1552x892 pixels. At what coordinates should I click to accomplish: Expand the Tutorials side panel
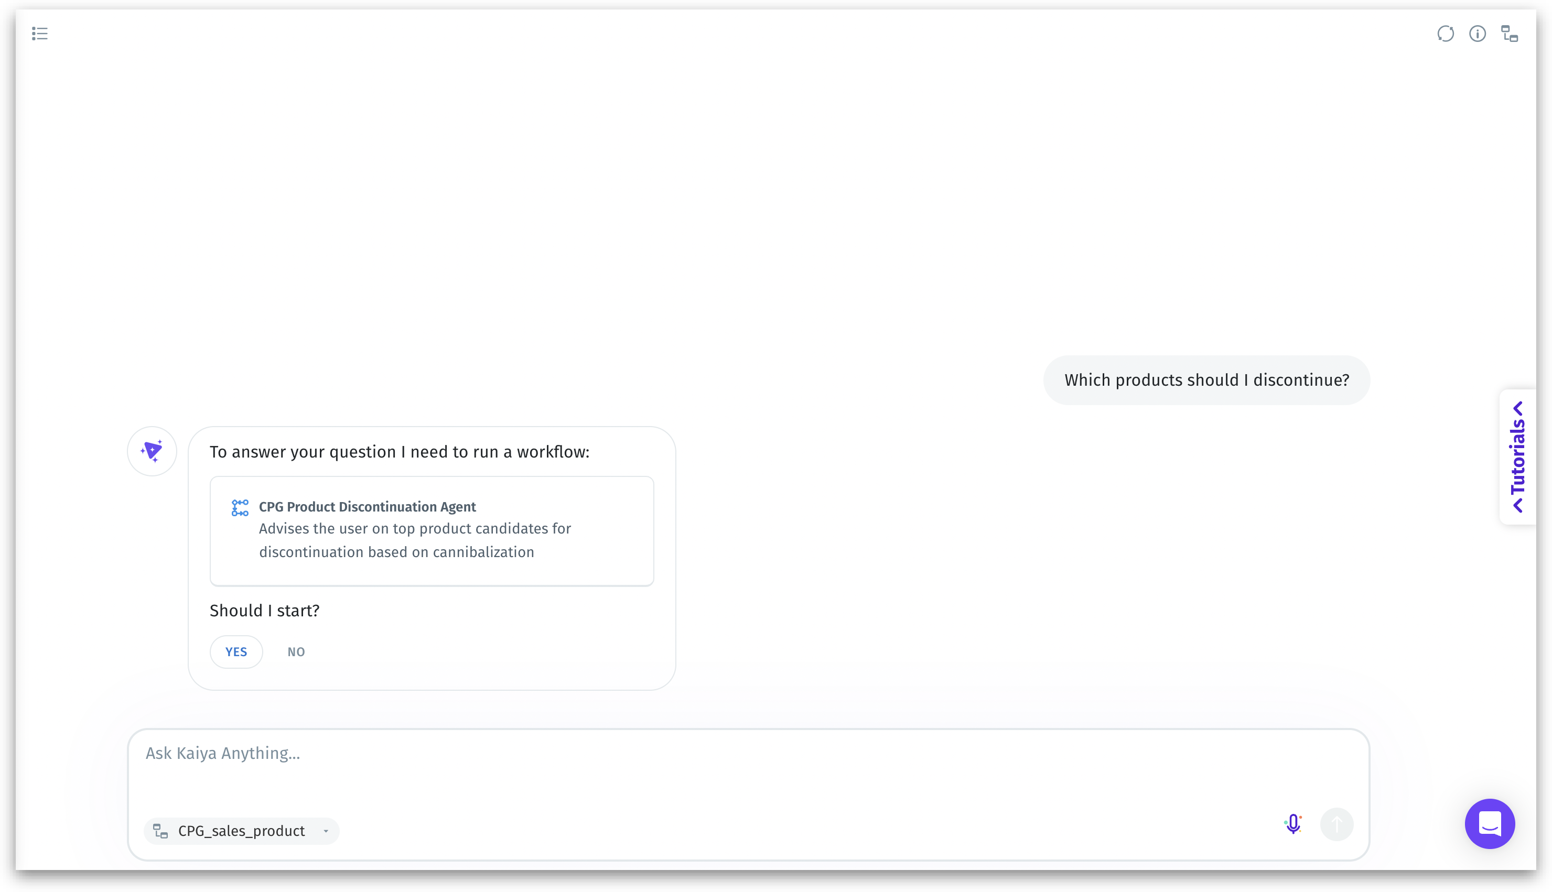pos(1516,456)
